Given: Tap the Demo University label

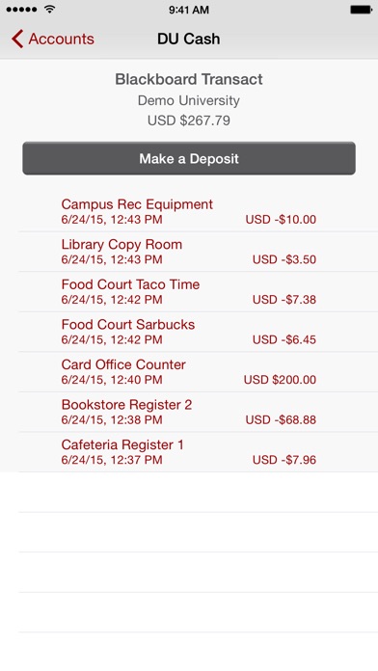Looking at the screenshot, I should (x=189, y=100).
